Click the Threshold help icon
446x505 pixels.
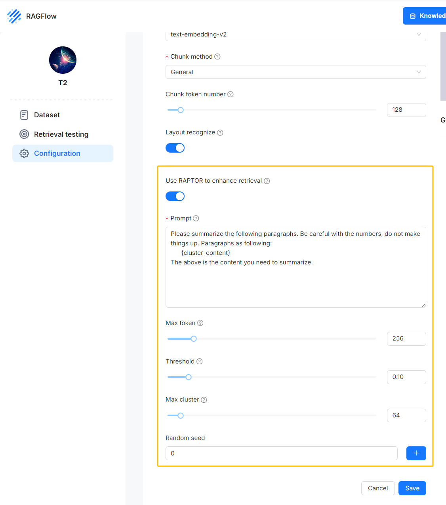pos(200,362)
